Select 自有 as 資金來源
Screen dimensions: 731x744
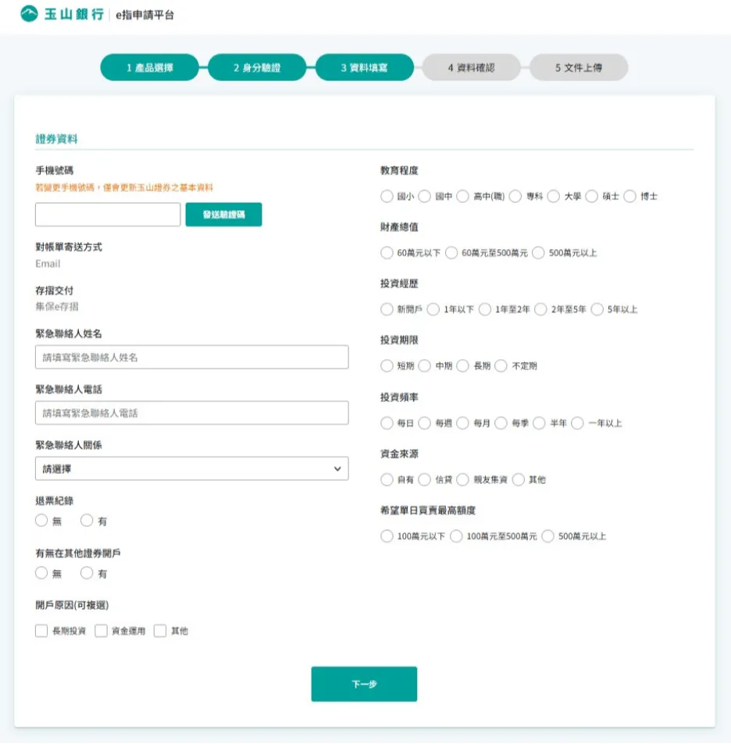[x=387, y=480]
